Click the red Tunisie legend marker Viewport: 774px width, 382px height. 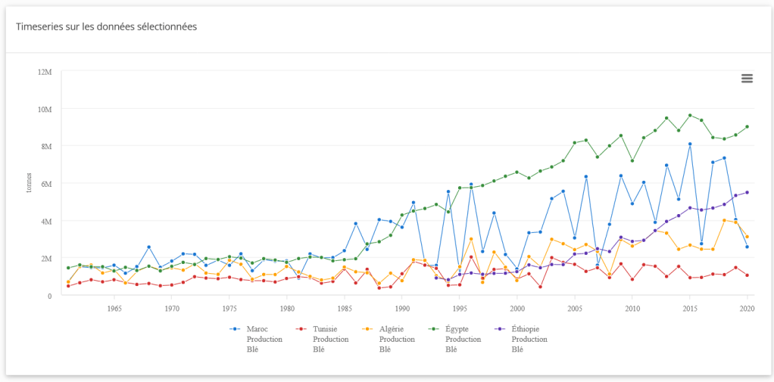point(301,329)
